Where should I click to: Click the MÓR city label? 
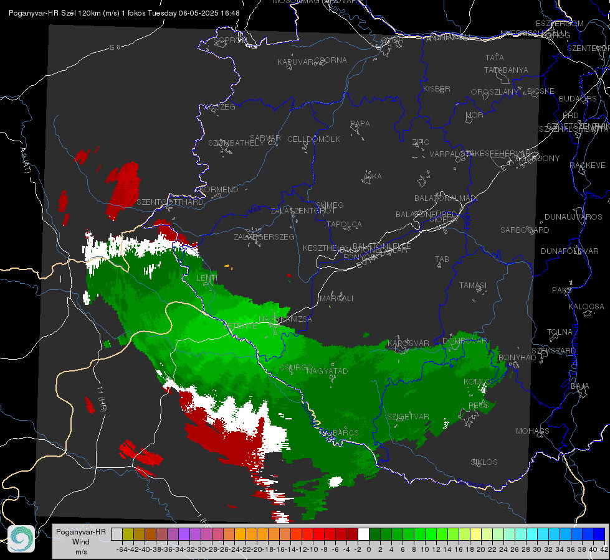(x=475, y=115)
